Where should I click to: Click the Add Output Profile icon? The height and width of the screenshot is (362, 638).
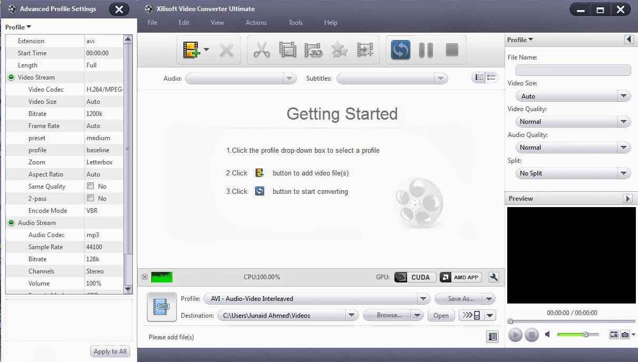coord(365,50)
